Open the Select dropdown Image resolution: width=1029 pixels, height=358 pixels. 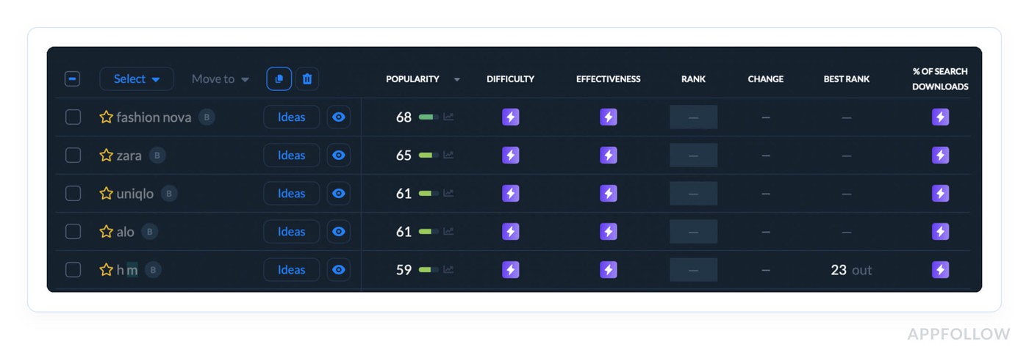[x=137, y=79]
